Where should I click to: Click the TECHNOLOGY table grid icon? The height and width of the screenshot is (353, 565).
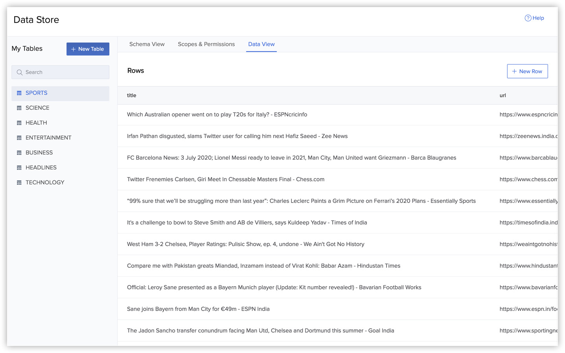(x=19, y=183)
